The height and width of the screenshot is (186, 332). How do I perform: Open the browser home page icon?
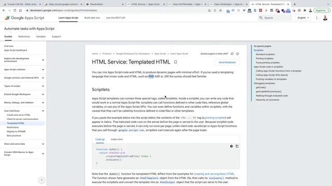pyautogui.click(x=20, y=10)
